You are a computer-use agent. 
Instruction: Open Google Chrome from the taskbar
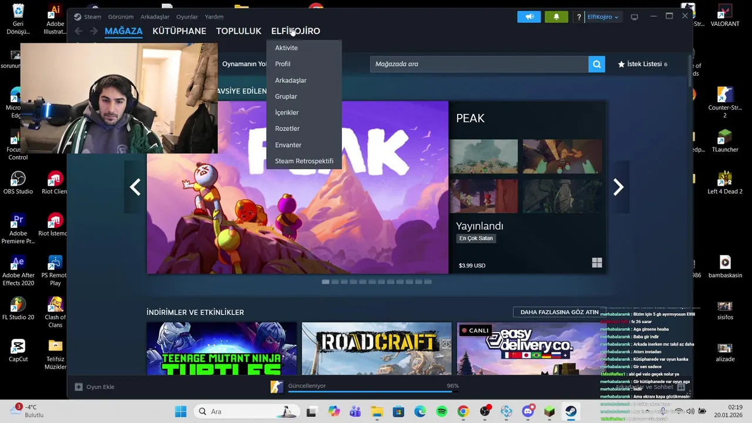[463, 412]
